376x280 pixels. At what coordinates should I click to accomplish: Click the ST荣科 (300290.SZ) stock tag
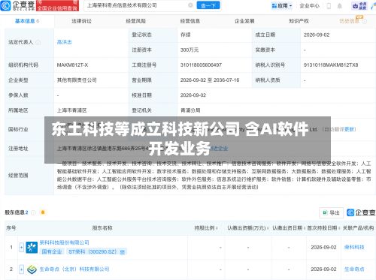96,251
